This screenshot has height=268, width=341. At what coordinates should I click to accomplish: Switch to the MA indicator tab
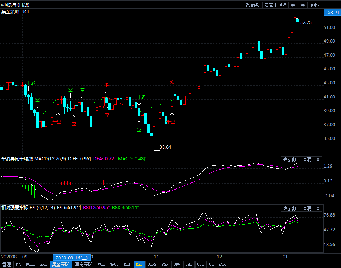coord(18,265)
